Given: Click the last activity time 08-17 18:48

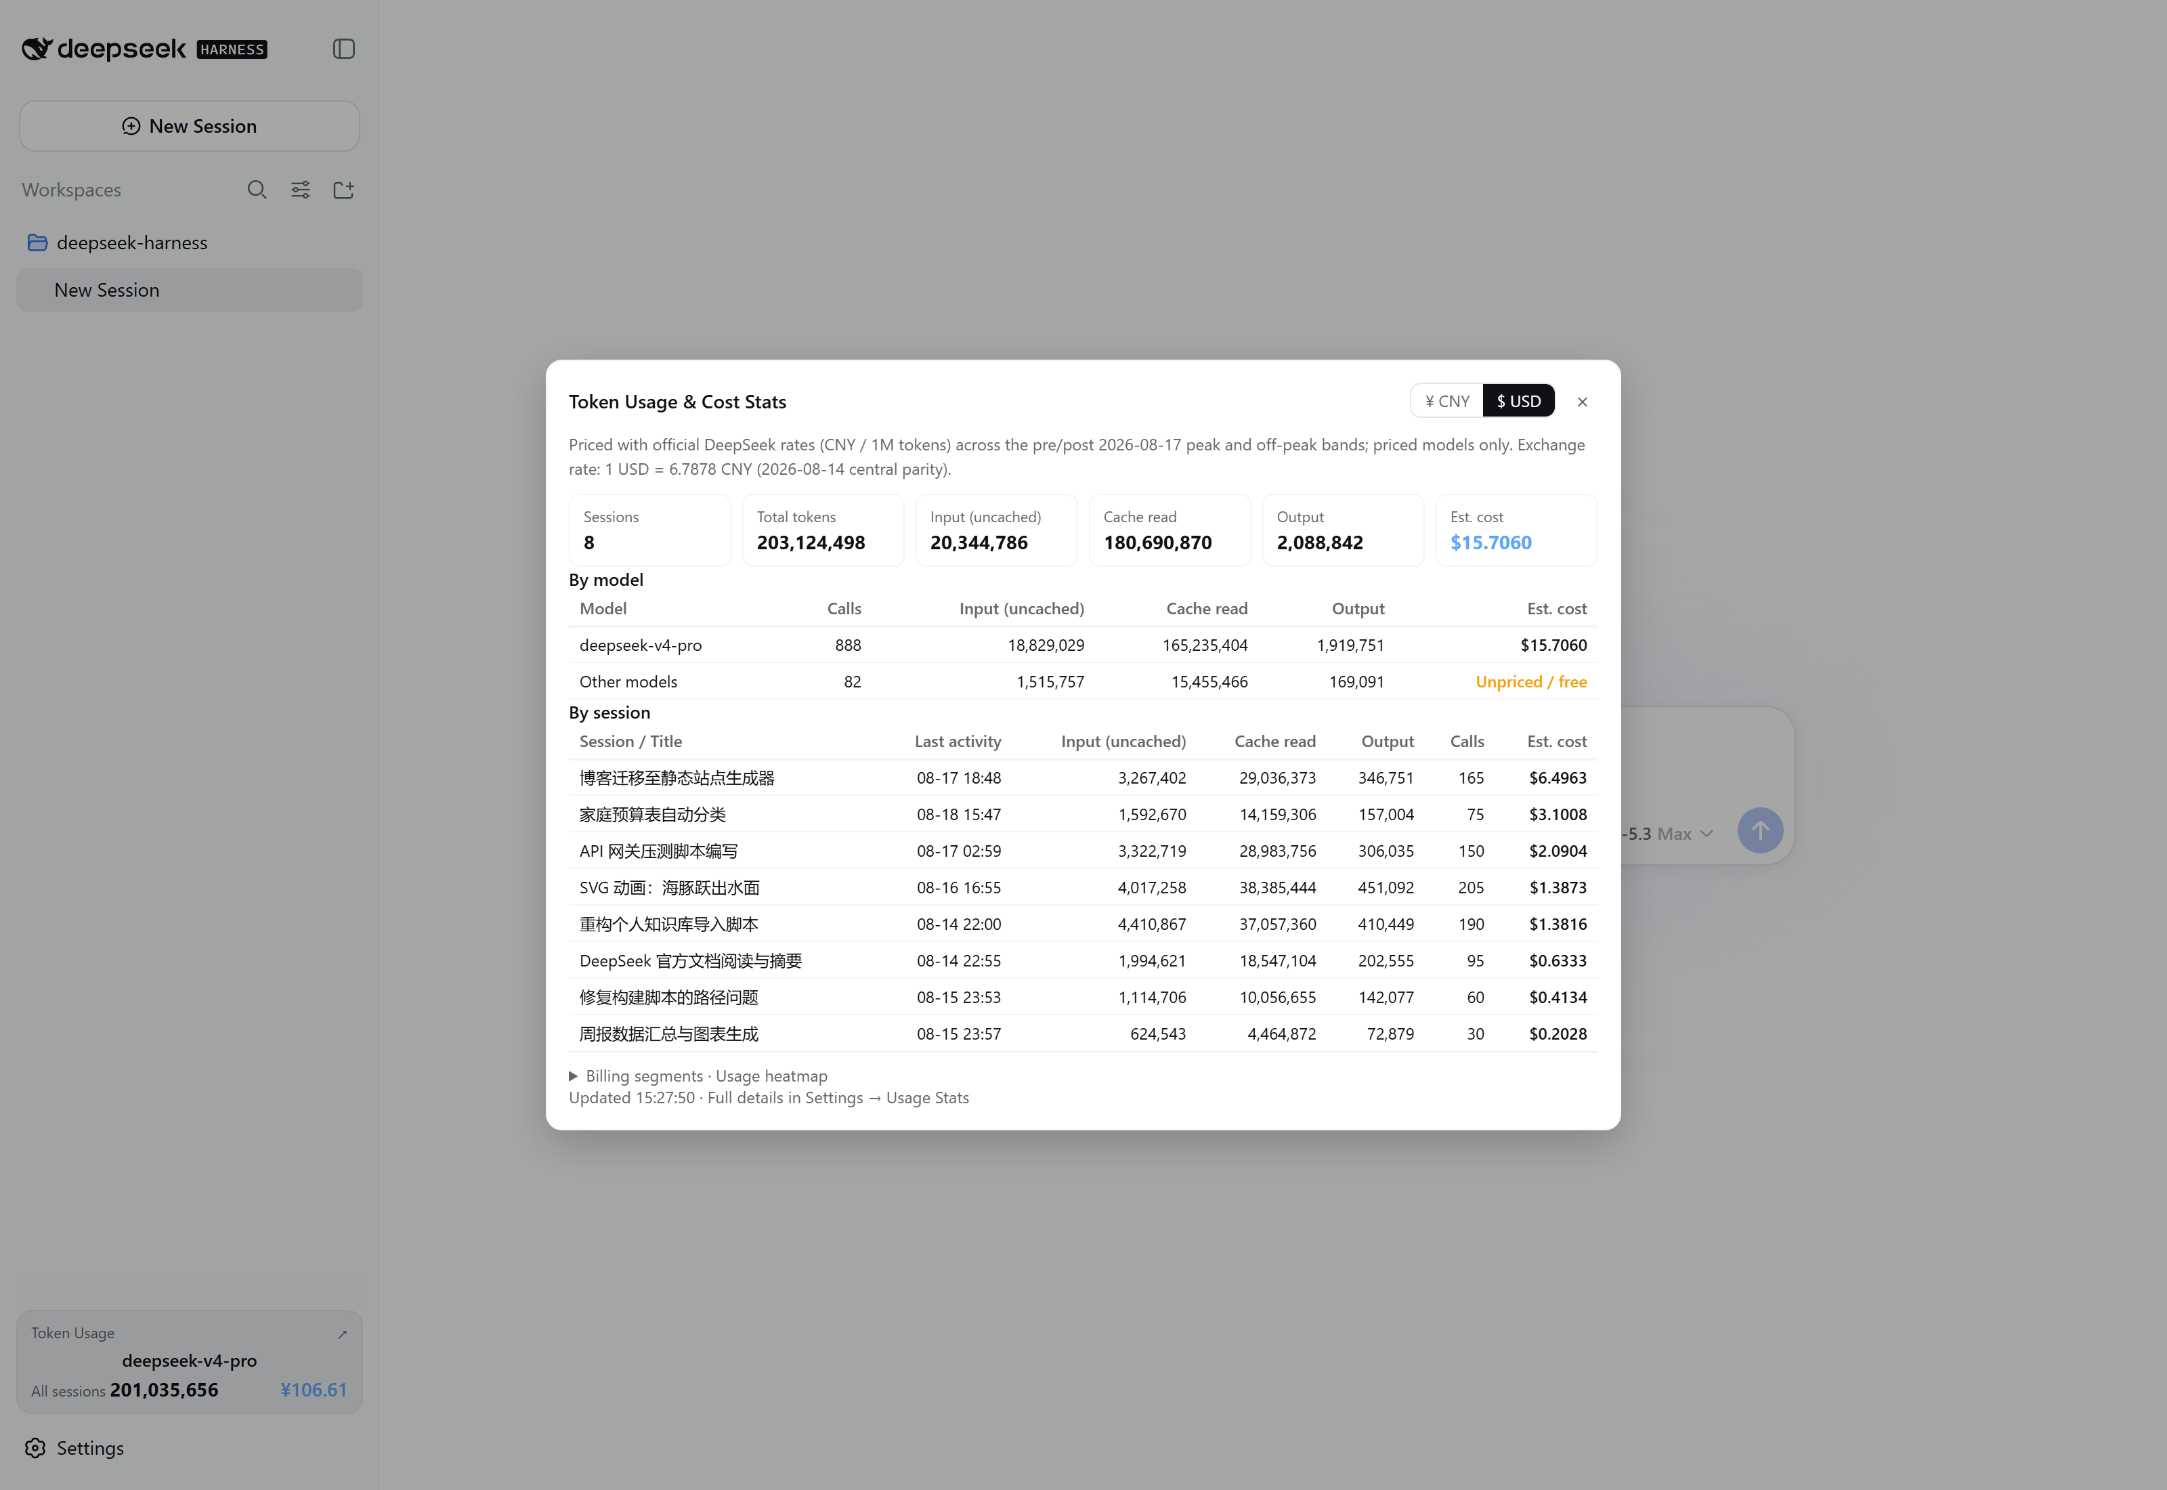Looking at the screenshot, I should click(x=958, y=778).
